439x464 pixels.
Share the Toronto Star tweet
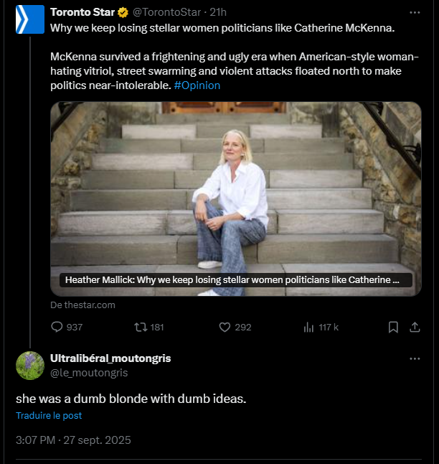414,327
